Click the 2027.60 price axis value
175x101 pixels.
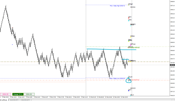point(172,46)
